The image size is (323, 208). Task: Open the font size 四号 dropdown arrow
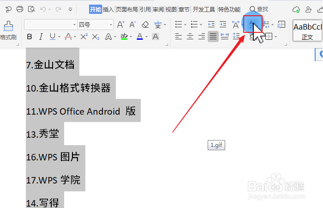(111, 25)
